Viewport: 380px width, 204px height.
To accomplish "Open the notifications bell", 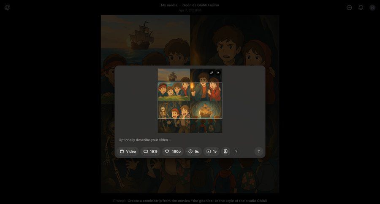I will tap(361, 8).
